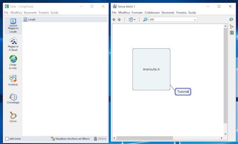Open the Preferiti favorites panel
The width and height of the screenshot is (238, 144).
13,81
